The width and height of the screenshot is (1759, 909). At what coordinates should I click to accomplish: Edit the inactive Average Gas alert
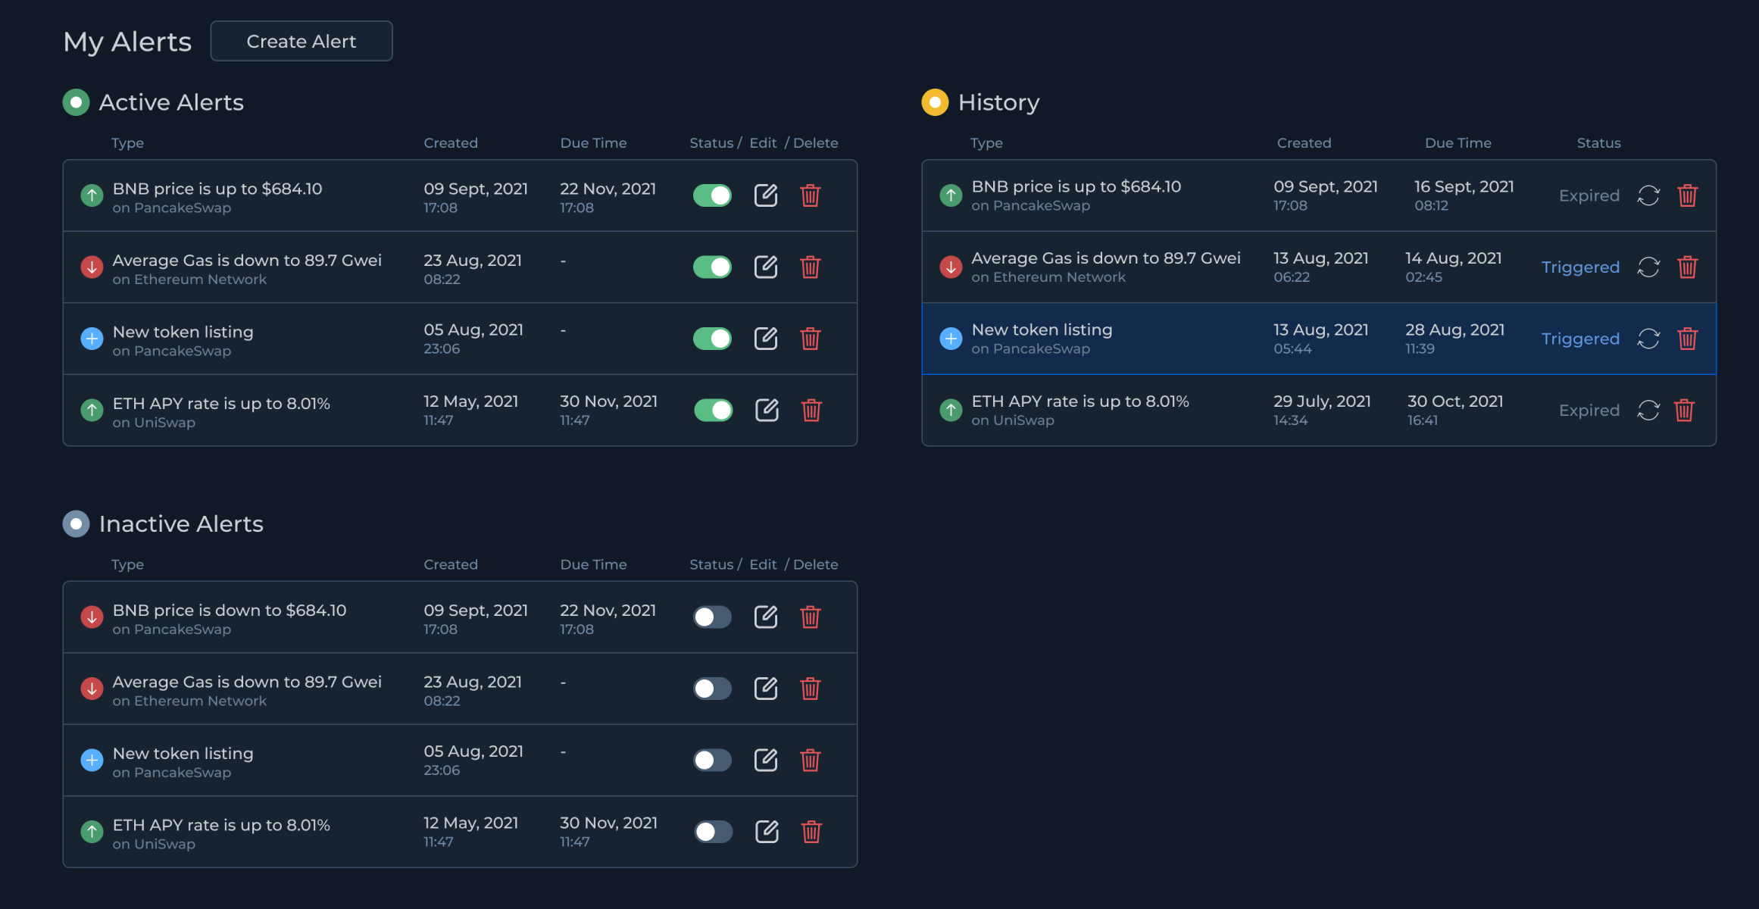tap(766, 689)
